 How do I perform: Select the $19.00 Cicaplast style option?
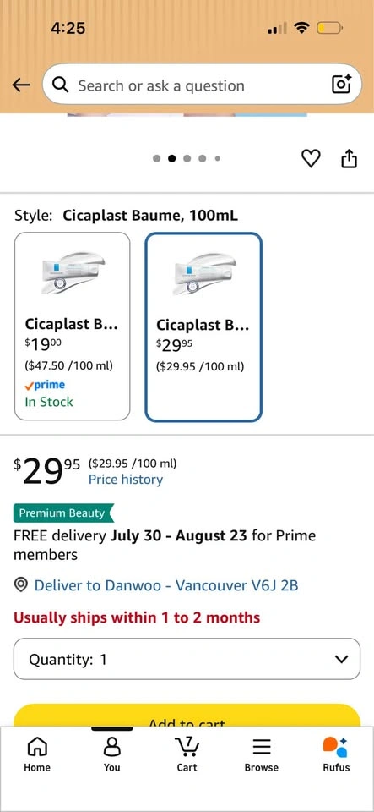point(73,326)
